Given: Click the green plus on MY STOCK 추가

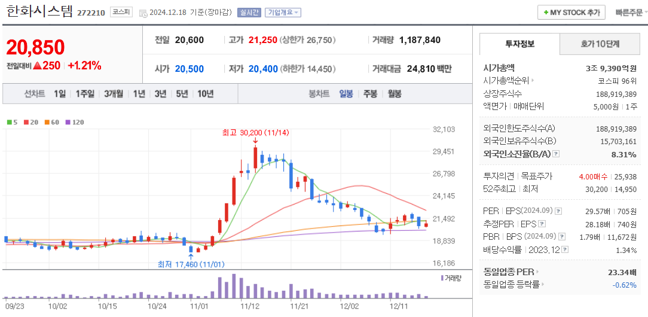Looking at the screenshot, I should [x=546, y=13].
